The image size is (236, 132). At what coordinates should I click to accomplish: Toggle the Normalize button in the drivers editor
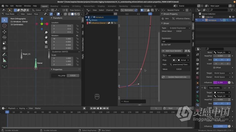127,10
